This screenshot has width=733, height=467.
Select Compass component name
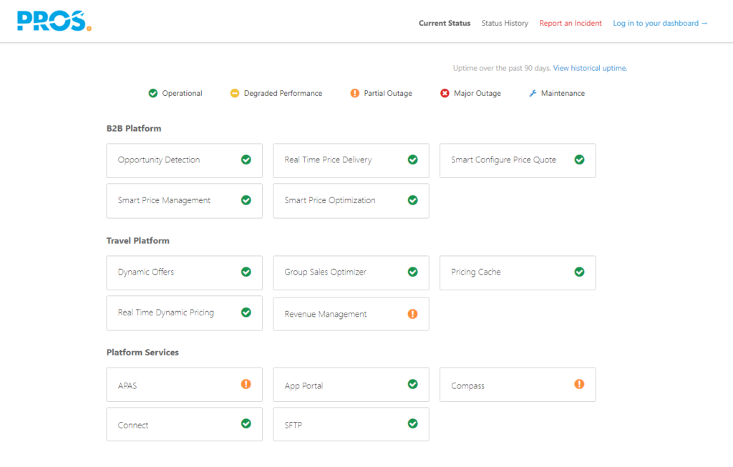(x=468, y=385)
